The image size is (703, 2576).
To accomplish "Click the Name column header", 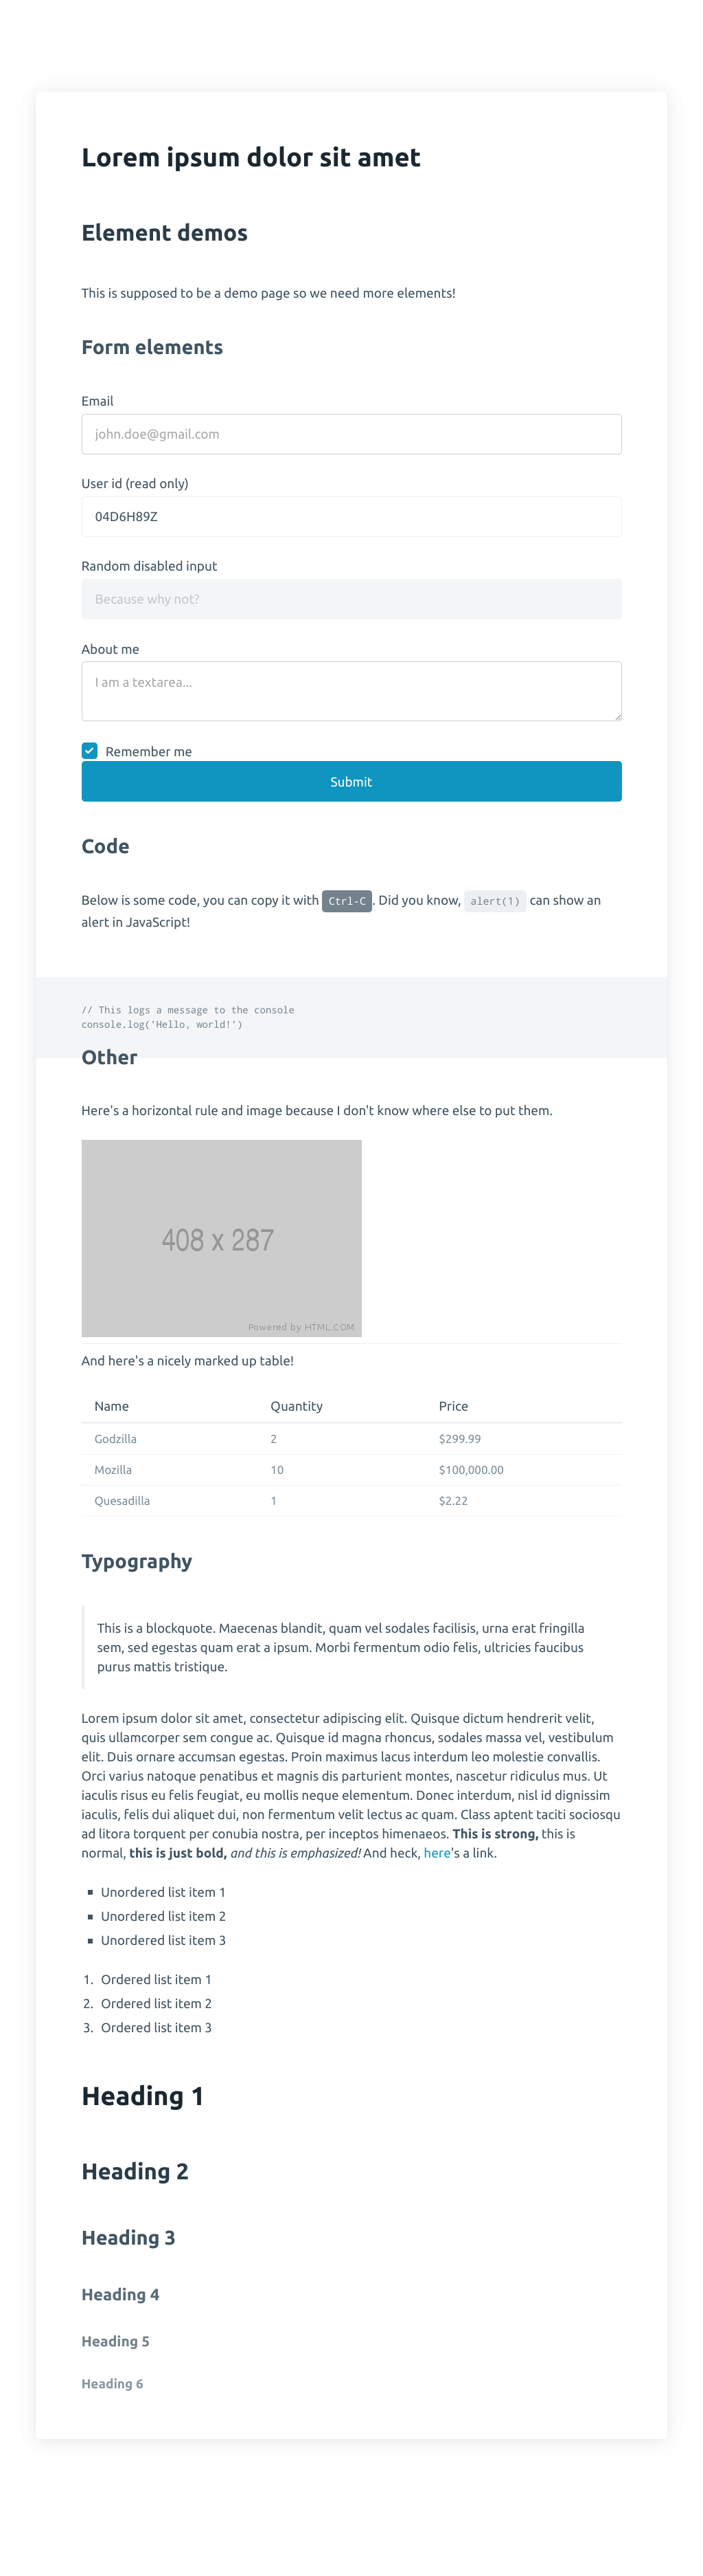I will [112, 1406].
